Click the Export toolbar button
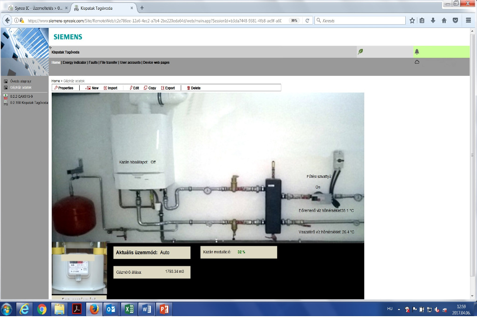Viewport: 477px width, 318px height. (168, 88)
